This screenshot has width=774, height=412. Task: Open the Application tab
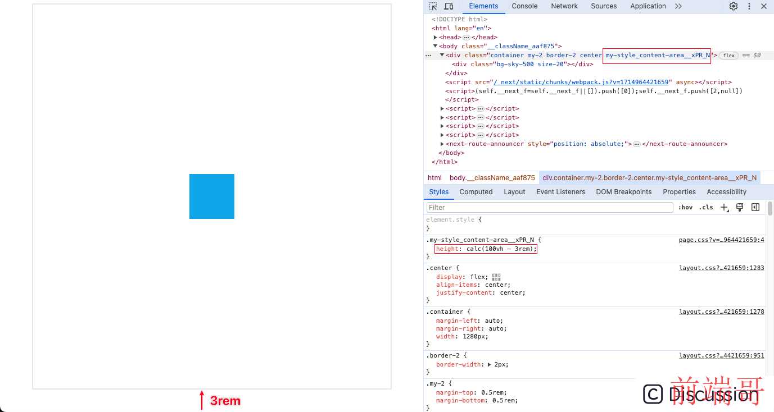[648, 6]
